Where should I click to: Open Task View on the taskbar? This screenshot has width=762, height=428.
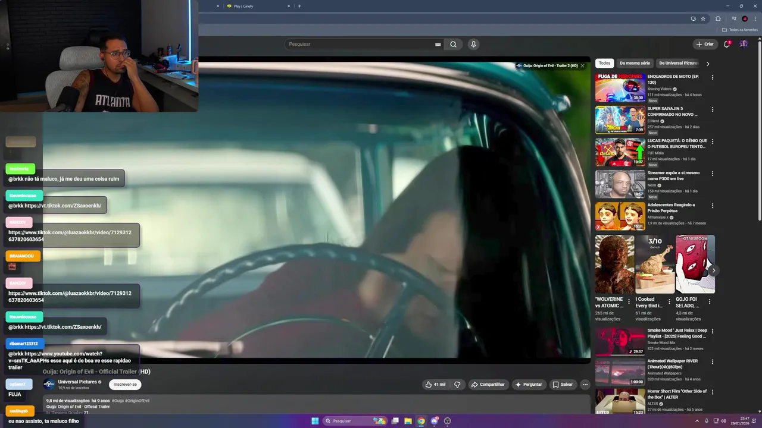click(x=395, y=421)
